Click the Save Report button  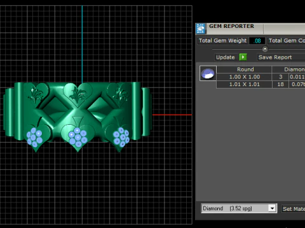coord(281,57)
